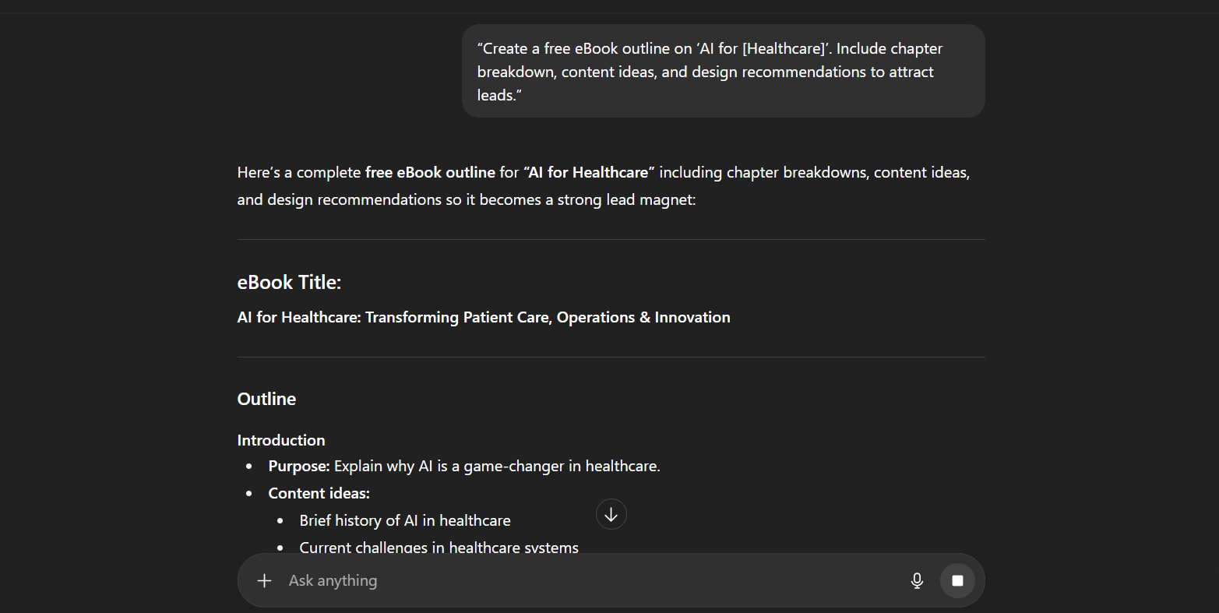The height and width of the screenshot is (613, 1219).
Task: Click the divider line above 'eBook Title:'
Action: [x=611, y=239]
